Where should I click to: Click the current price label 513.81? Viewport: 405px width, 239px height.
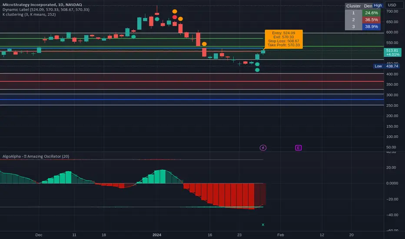click(x=392, y=52)
